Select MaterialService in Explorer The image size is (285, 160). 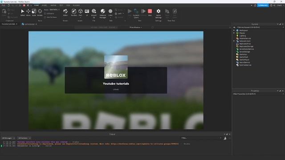245,39
